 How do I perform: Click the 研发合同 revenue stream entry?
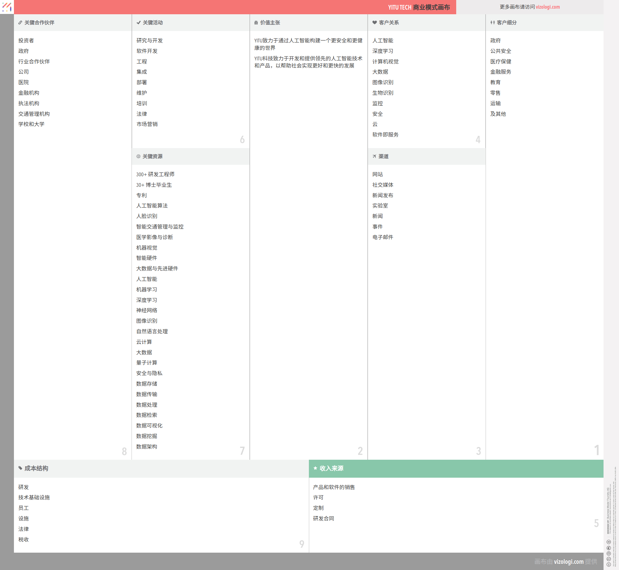[323, 519]
